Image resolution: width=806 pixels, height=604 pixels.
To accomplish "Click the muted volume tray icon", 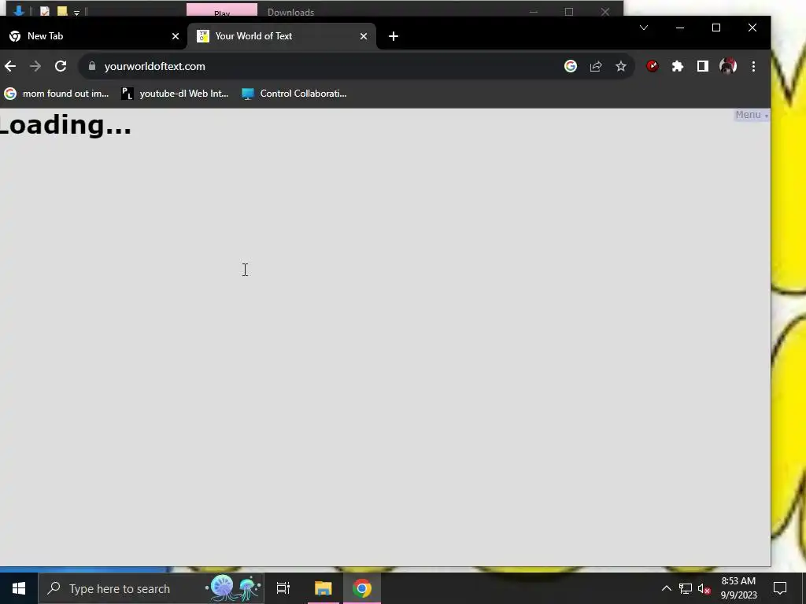I will coord(704,588).
